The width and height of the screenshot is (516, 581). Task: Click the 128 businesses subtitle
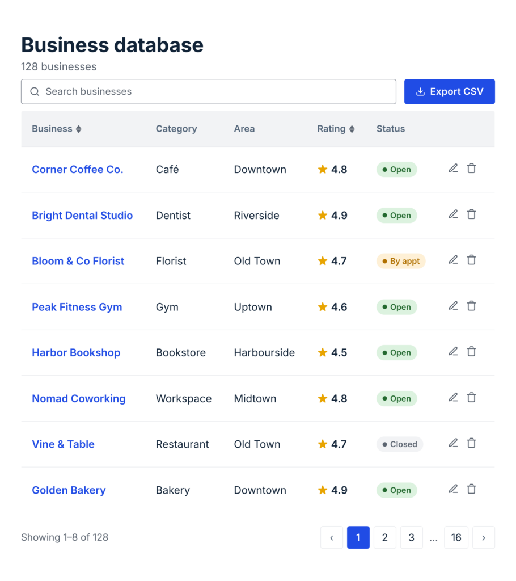[58, 67]
